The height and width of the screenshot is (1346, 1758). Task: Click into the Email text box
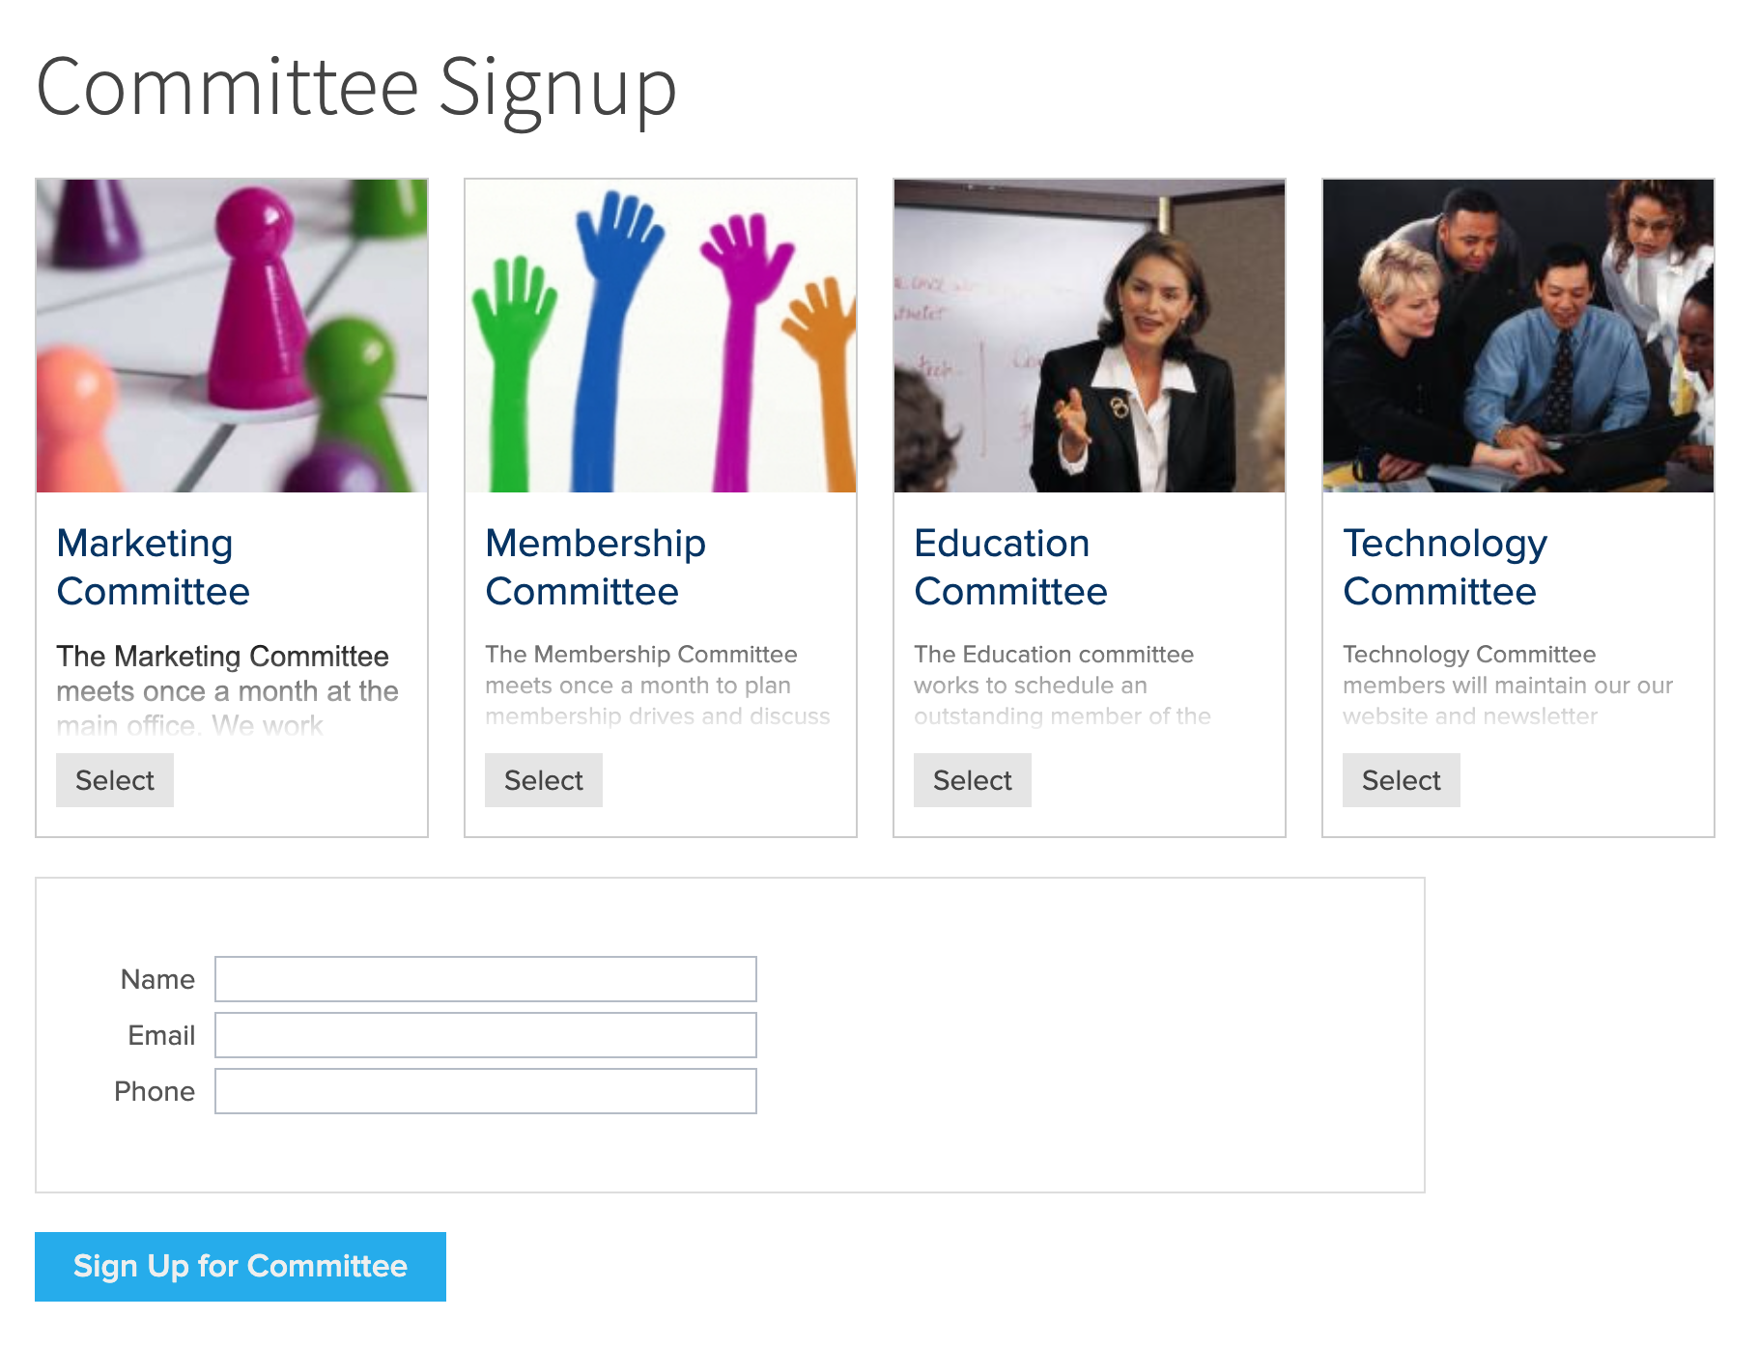pyautogui.click(x=486, y=1035)
